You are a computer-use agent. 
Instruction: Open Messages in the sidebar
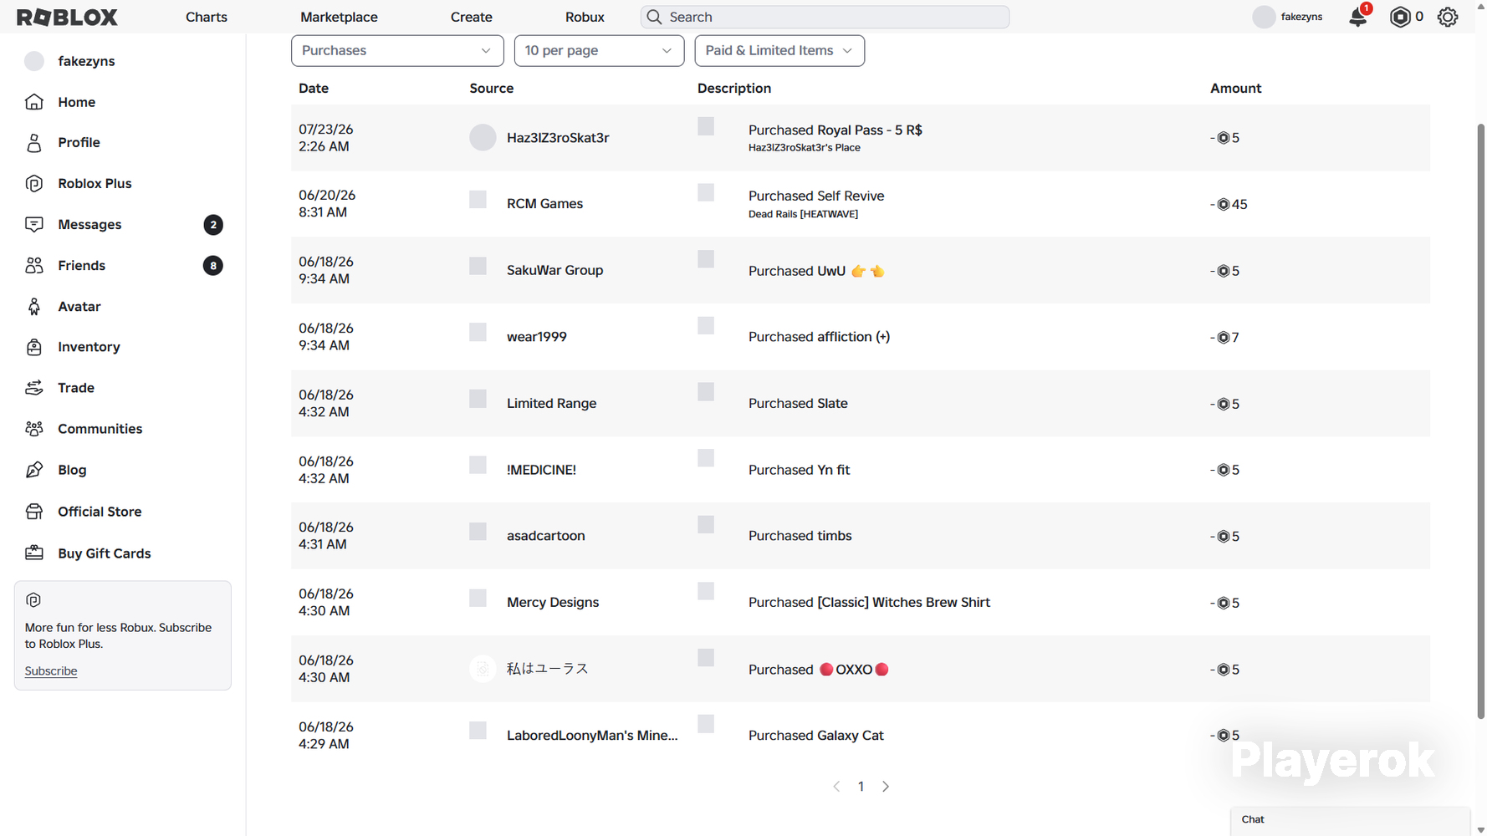89,225
